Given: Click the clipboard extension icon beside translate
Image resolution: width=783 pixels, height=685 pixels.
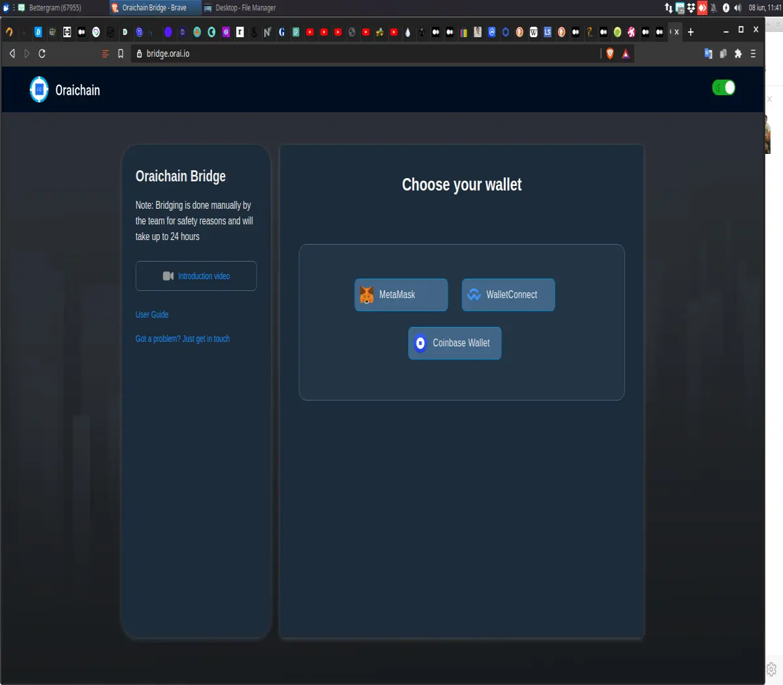Looking at the screenshot, I should tap(723, 53).
